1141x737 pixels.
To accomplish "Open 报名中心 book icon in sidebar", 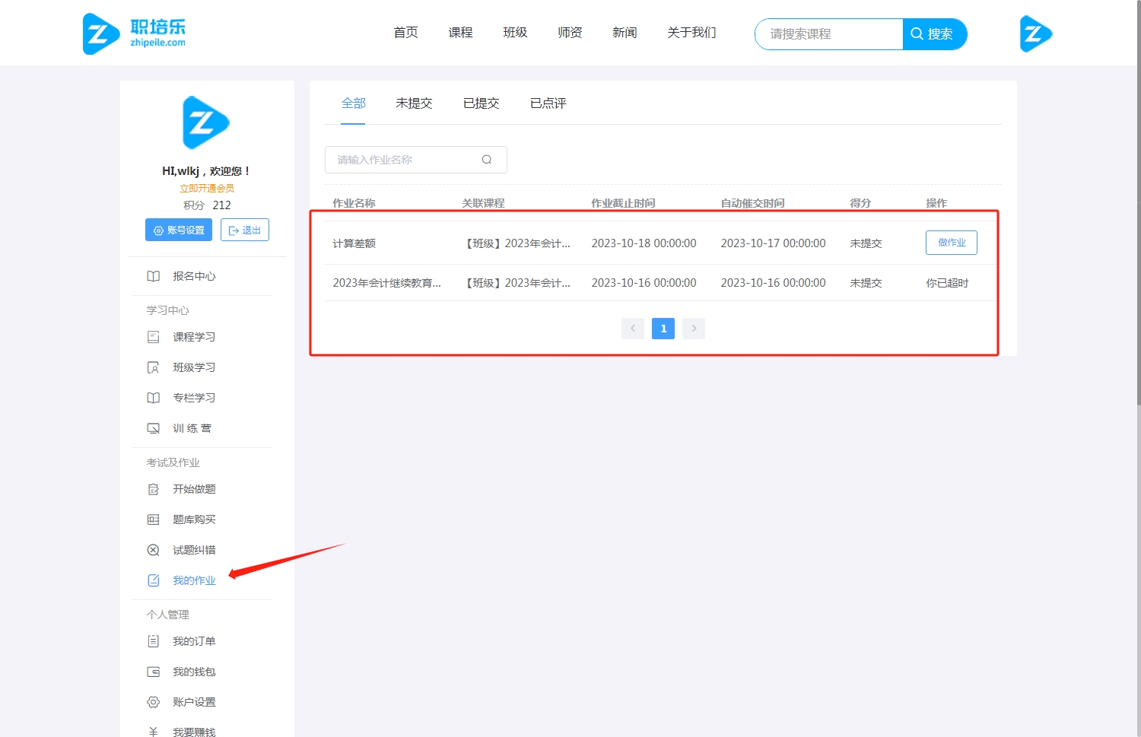I will [154, 276].
